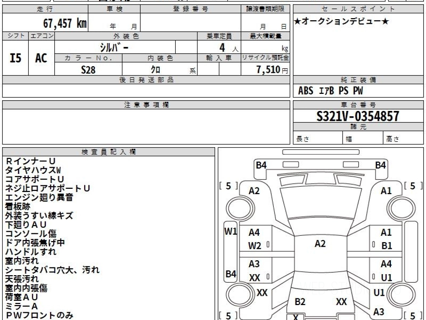The height and width of the screenshot is (320, 426).
Task: Select the セールスポイント heading
Action: click(x=358, y=9)
